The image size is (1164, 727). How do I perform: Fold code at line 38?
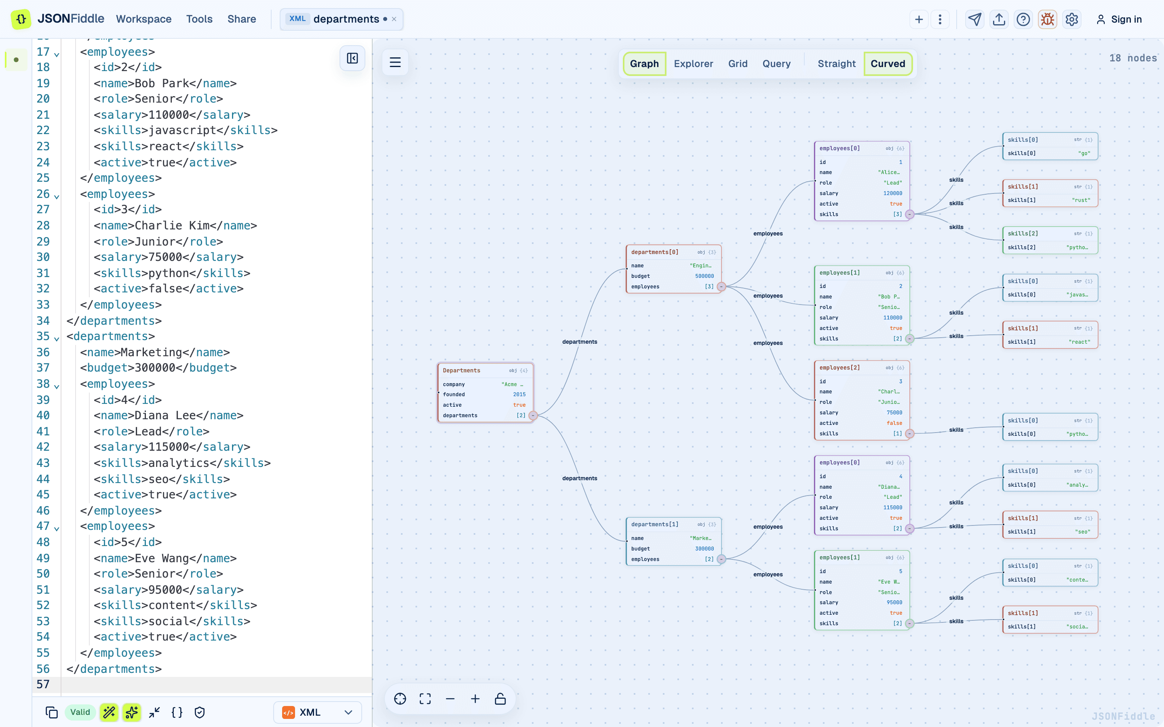(57, 387)
